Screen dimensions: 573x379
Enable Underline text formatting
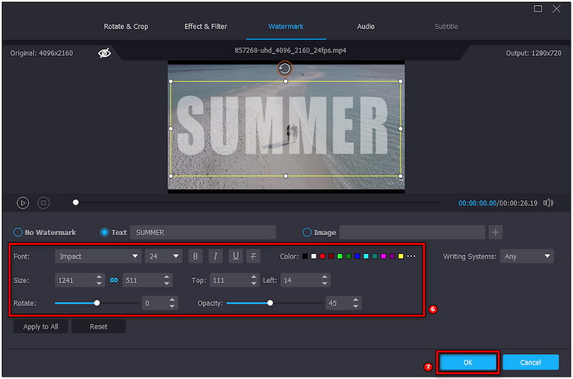click(235, 256)
